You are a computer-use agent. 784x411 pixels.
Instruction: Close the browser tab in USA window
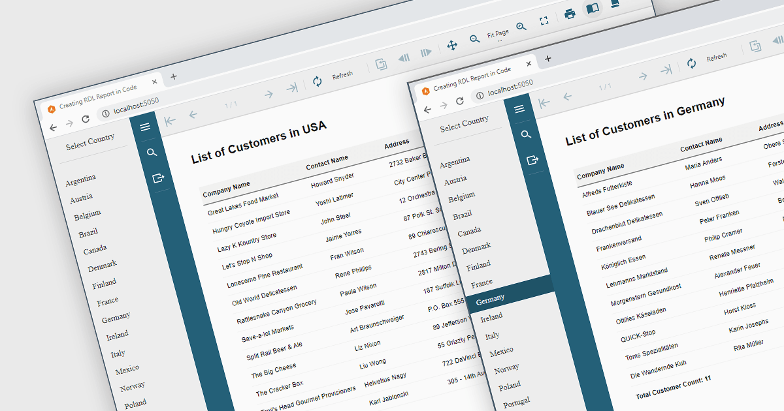[x=155, y=82]
